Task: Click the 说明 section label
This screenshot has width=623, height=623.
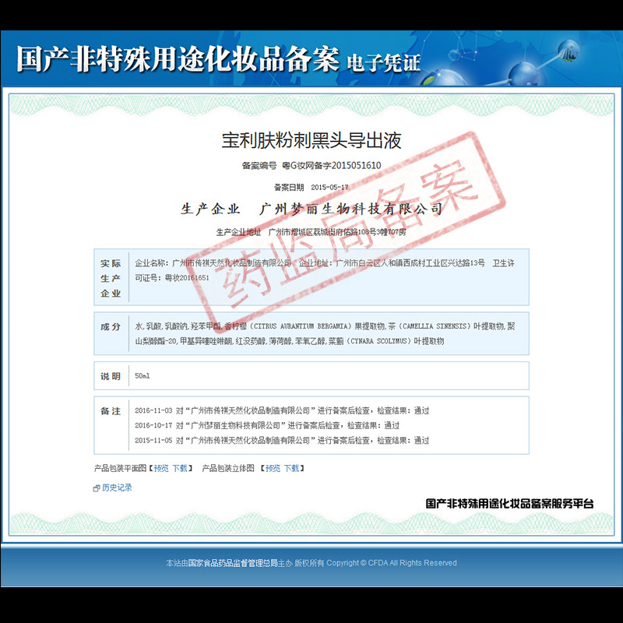Action: pos(111,376)
